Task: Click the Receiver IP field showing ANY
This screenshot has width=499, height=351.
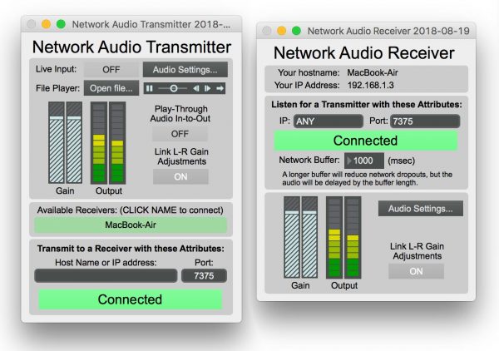Action: coord(328,121)
